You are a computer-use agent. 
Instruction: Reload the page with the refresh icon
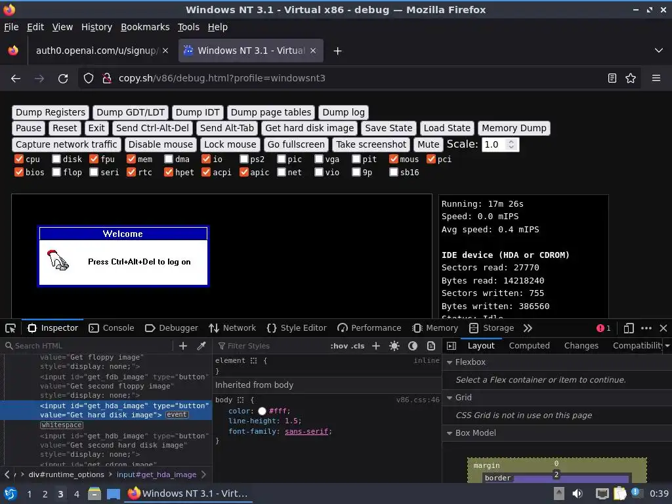[x=63, y=79]
